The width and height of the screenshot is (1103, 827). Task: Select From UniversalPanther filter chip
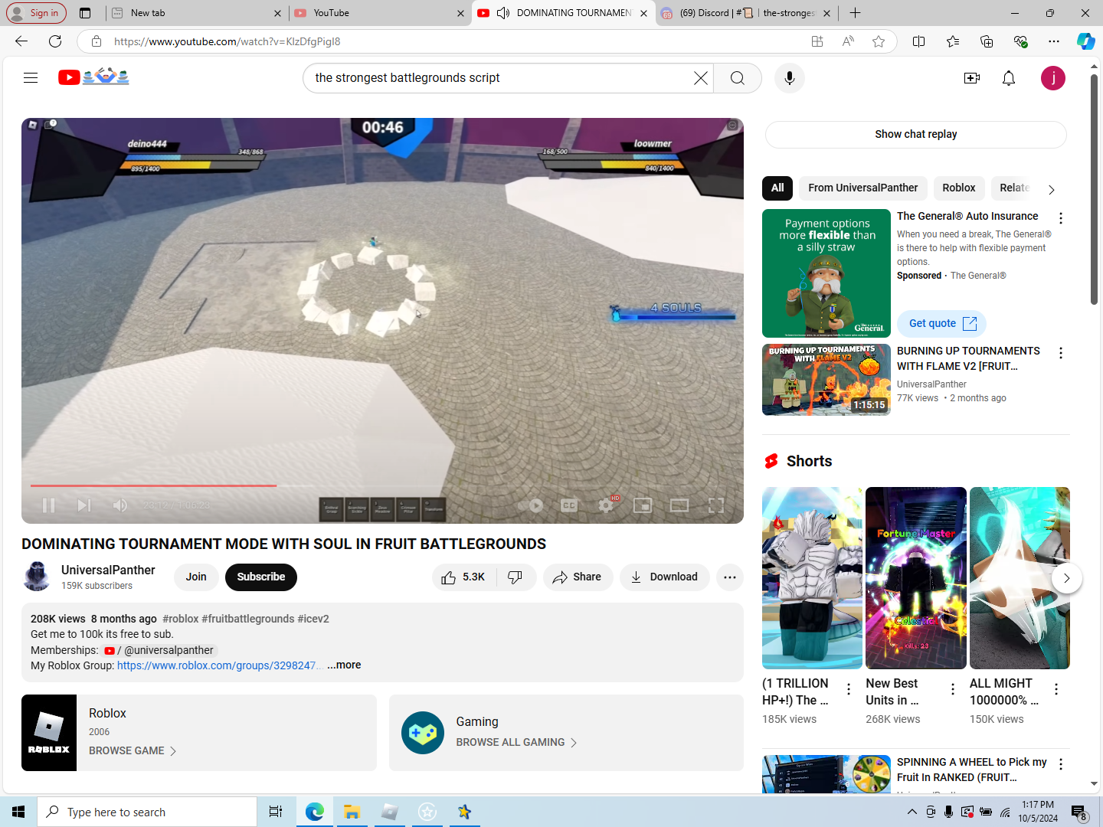tap(862, 188)
